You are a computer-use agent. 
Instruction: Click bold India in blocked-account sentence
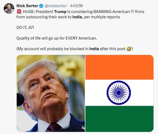click(94, 49)
